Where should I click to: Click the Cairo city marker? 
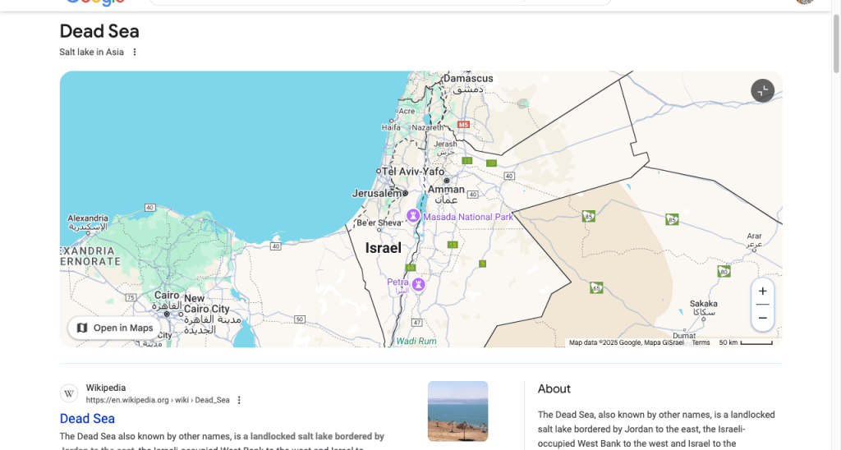pos(167,313)
